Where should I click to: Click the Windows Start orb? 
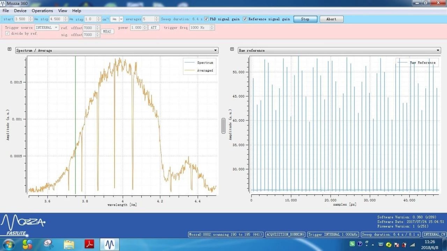(x=8, y=244)
